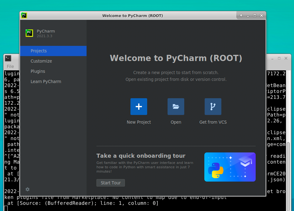
Task: Maximize the PyCharm welcome window
Action: point(255,15)
